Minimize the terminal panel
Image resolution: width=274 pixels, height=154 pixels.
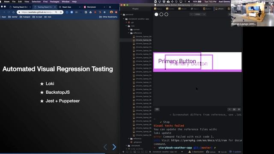(x=229, y=110)
